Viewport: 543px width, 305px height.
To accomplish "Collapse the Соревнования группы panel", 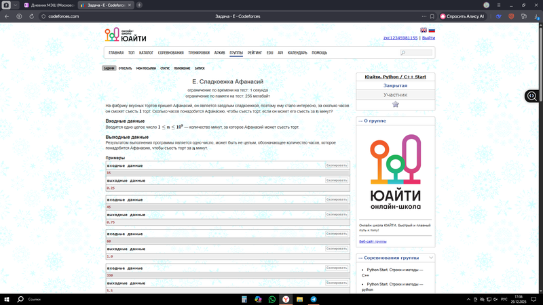I will (x=431, y=258).
